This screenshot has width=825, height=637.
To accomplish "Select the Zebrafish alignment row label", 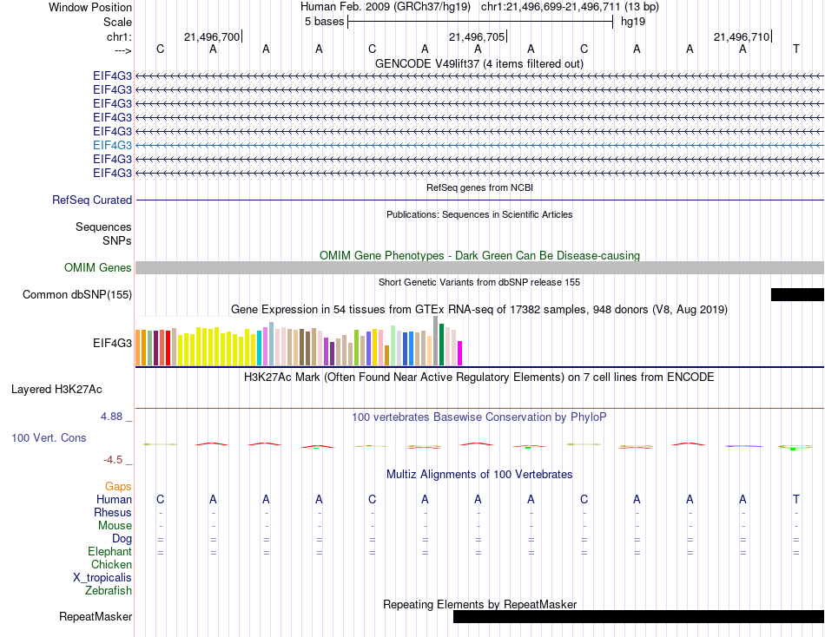I will (109, 591).
